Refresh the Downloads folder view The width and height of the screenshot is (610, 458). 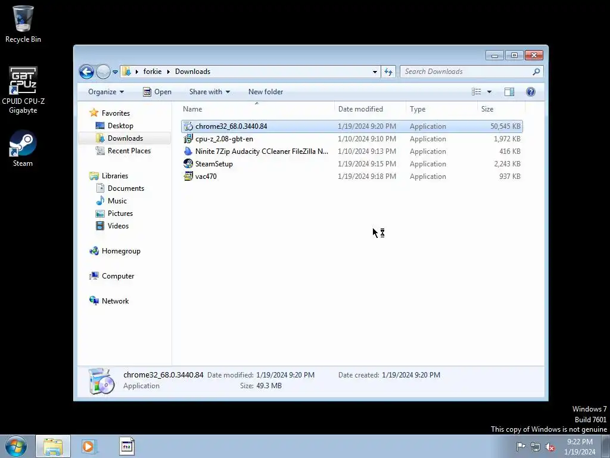coord(388,72)
